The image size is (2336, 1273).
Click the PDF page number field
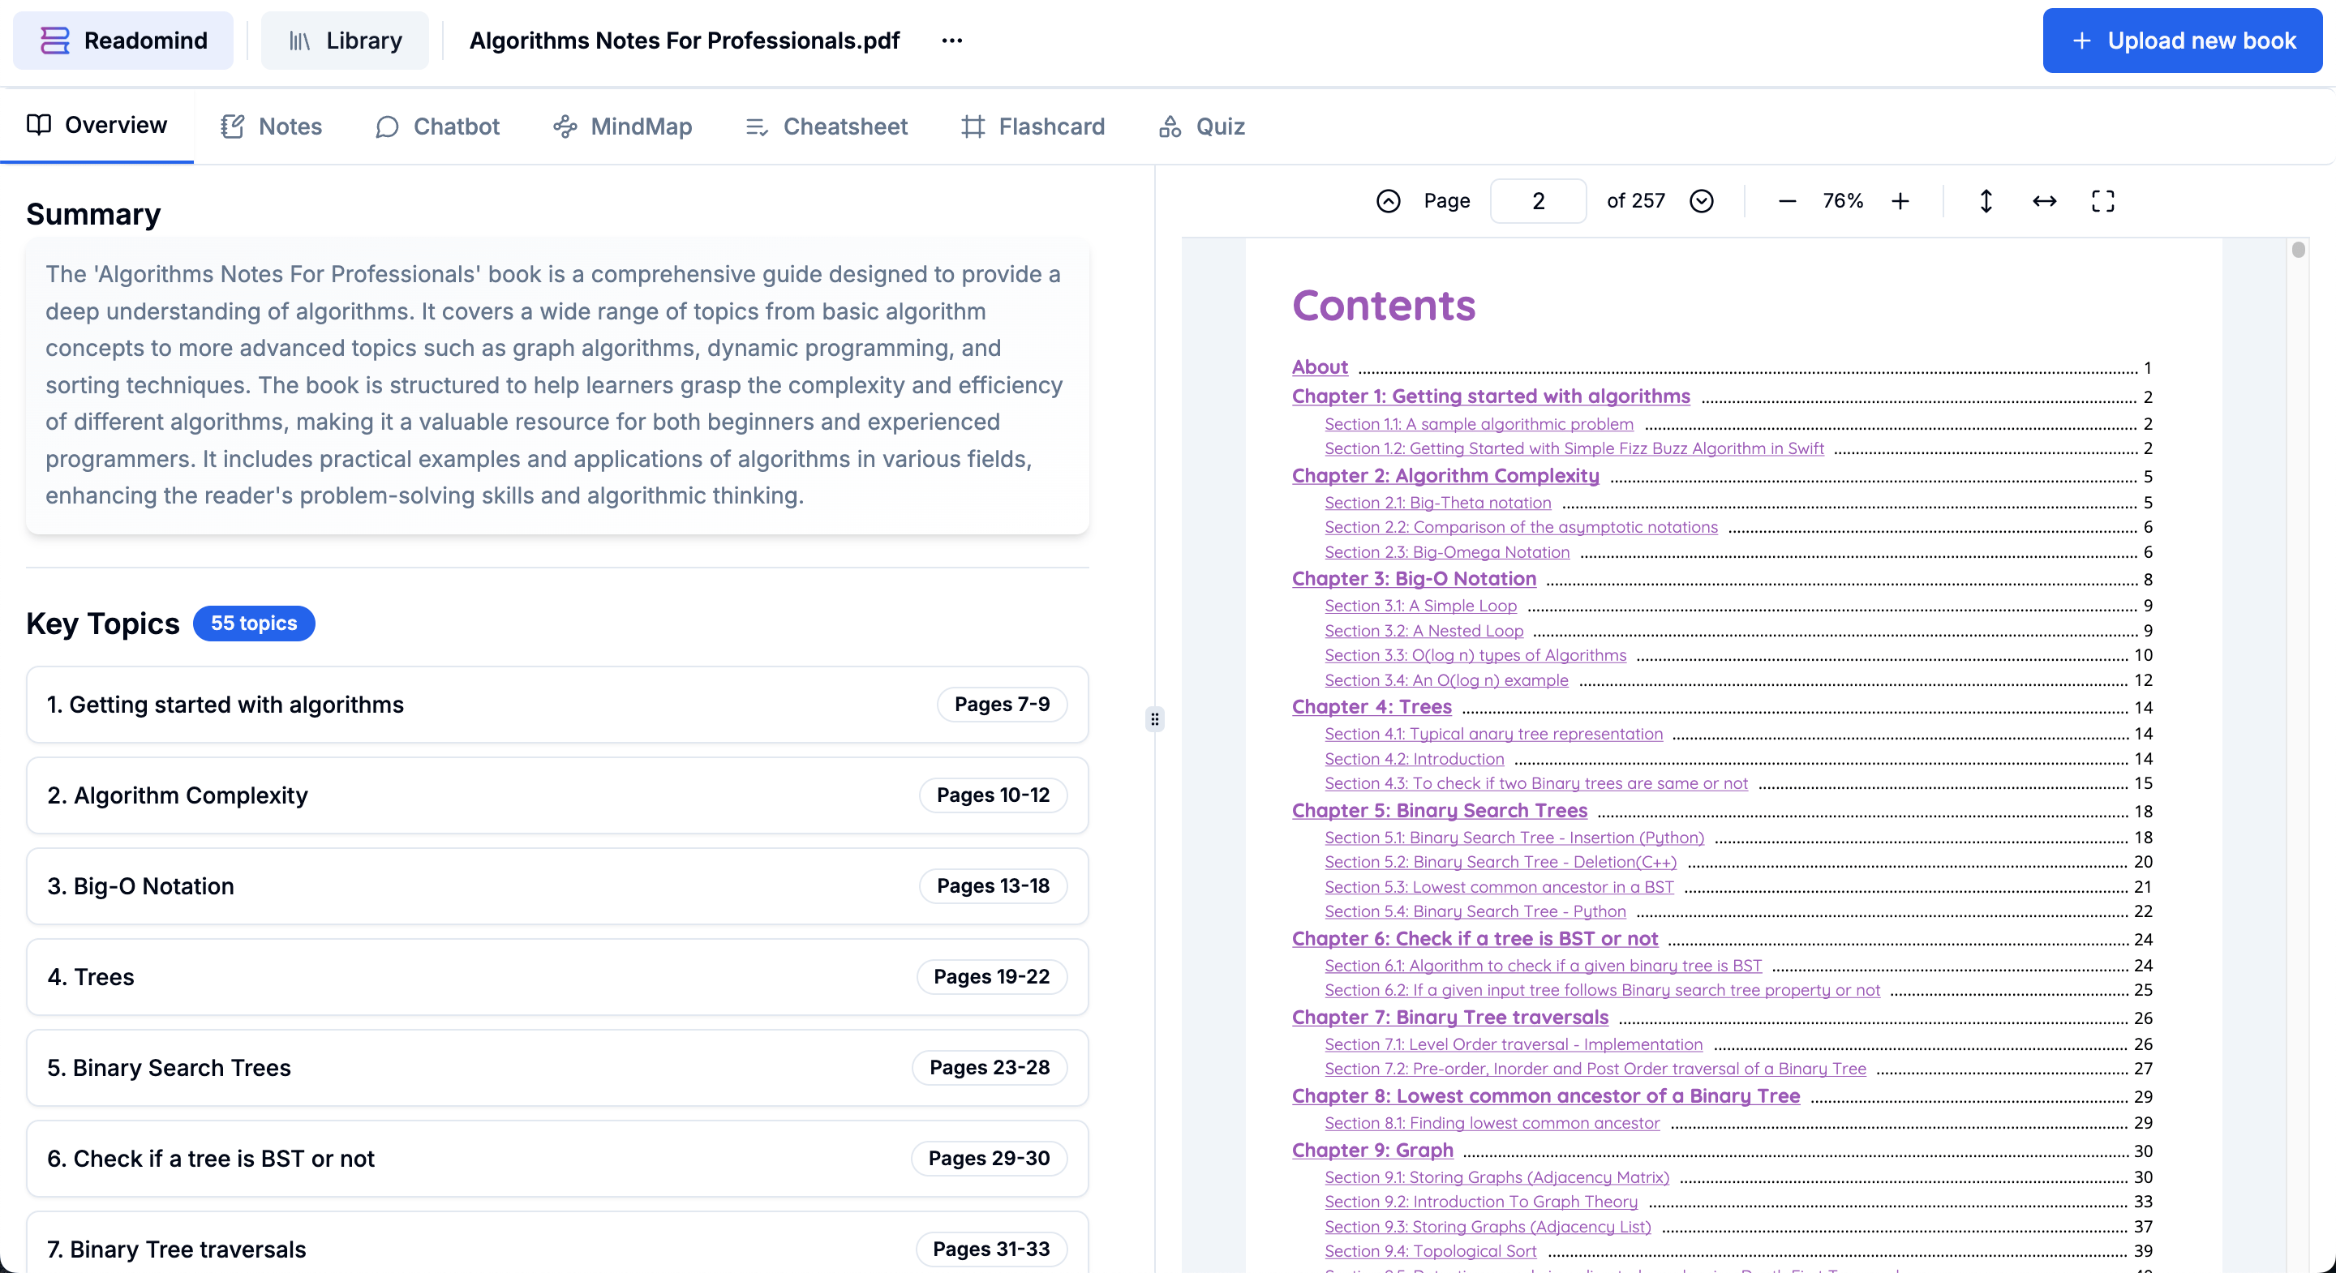[1538, 200]
